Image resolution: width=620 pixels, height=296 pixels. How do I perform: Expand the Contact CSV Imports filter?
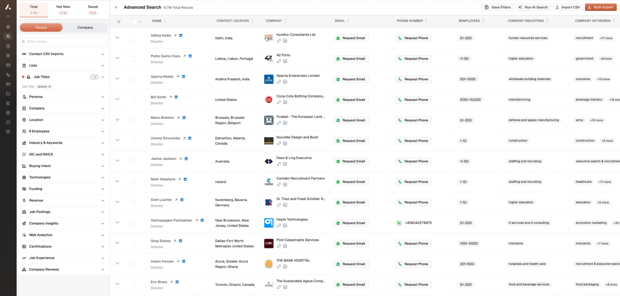point(63,54)
